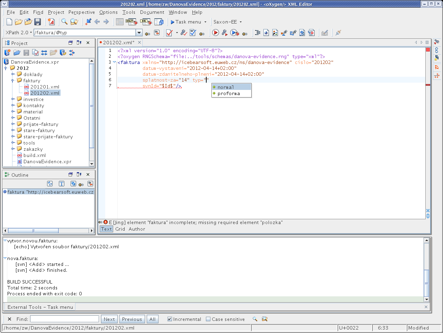Fold the faktura element on line 3
Screen dimensions: 443x333
tap(115, 62)
